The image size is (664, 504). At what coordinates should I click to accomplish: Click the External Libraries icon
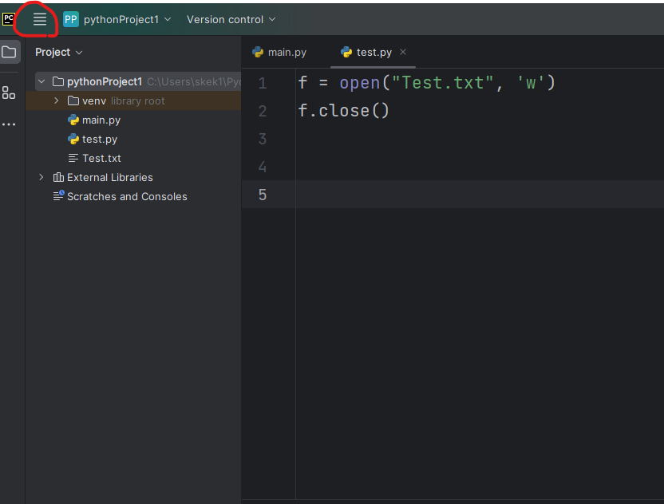pyautogui.click(x=58, y=177)
